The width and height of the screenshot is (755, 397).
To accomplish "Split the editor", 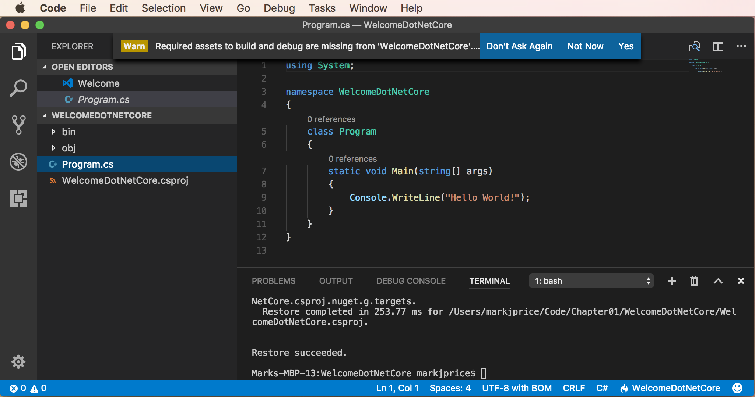I will tap(718, 46).
